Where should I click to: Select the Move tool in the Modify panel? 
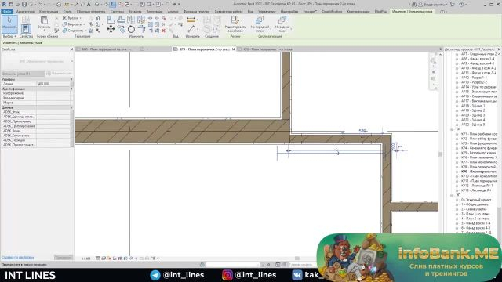[111, 29]
